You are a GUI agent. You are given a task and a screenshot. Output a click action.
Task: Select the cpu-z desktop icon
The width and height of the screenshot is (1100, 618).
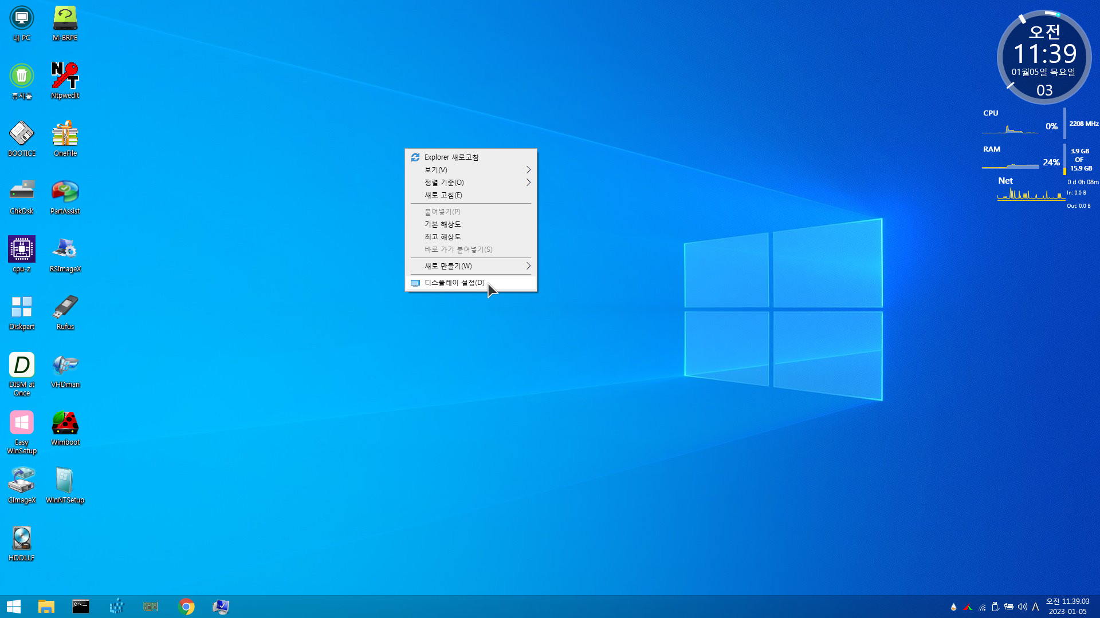[x=22, y=255]
